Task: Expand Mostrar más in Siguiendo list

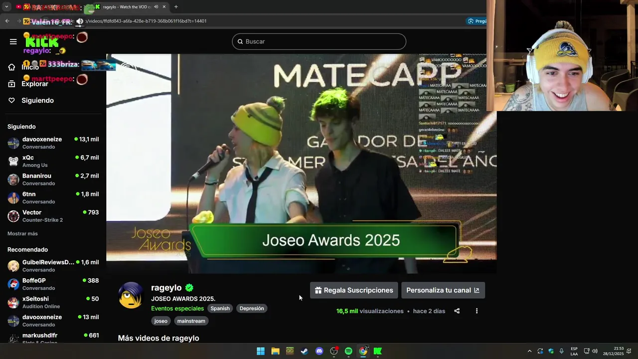Action: 22,233
